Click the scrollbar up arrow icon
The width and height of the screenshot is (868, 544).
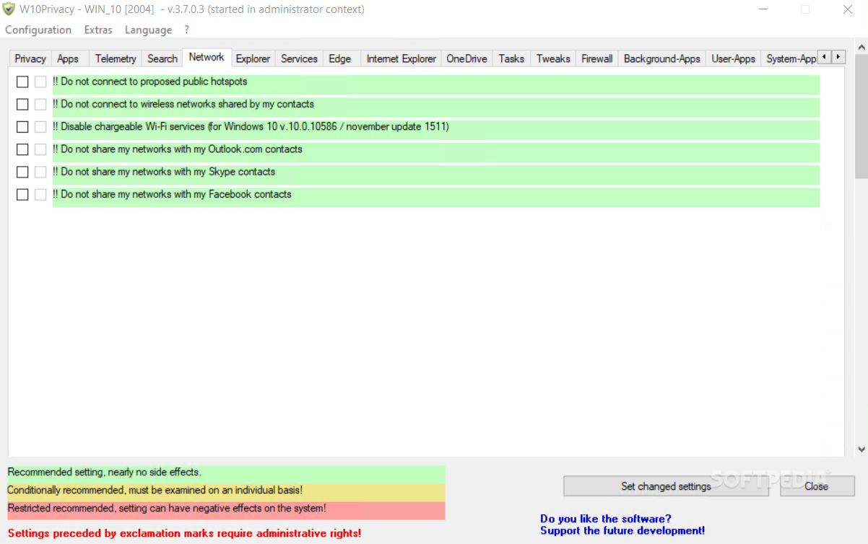point(860,48)
